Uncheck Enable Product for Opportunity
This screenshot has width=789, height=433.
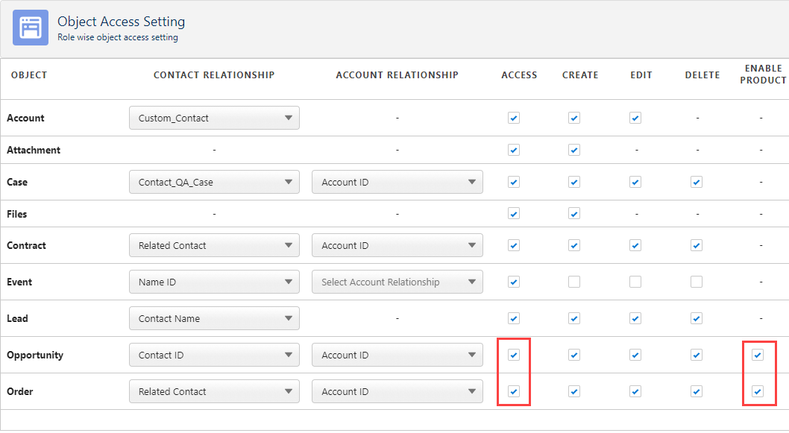pos(758,355)
